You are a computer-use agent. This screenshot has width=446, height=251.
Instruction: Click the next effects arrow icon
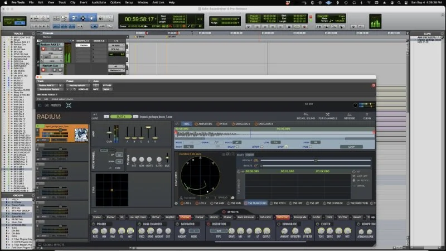click(x=373, y=217)
